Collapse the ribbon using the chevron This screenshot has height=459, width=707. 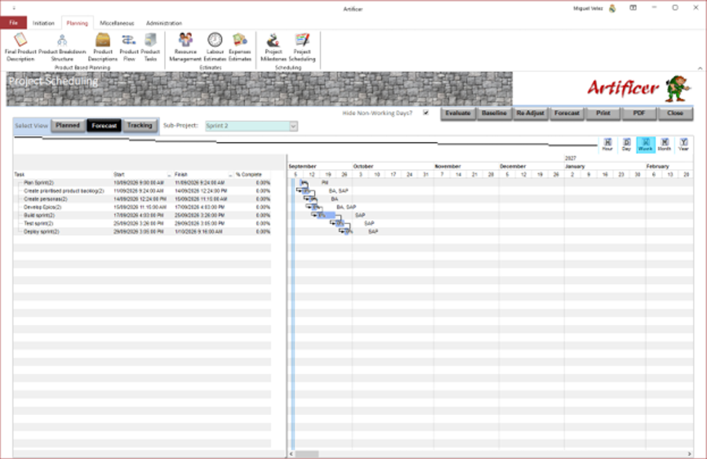tap(700, 68)
